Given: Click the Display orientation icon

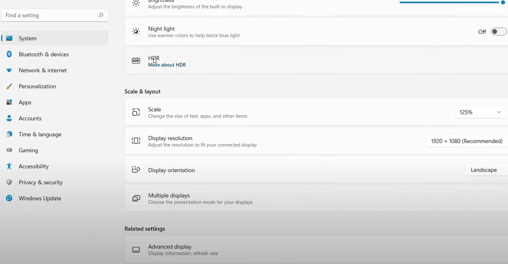Looking at the screenshot, I should [136, 169].
